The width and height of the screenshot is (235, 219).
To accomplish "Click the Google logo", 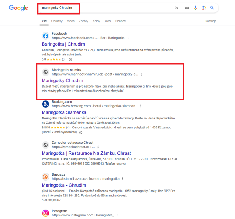I will pos(19,8).
